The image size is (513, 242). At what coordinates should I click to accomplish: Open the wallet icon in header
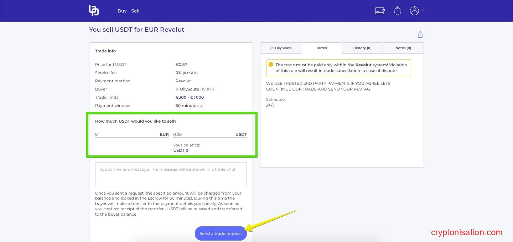(x=380, y=11)
